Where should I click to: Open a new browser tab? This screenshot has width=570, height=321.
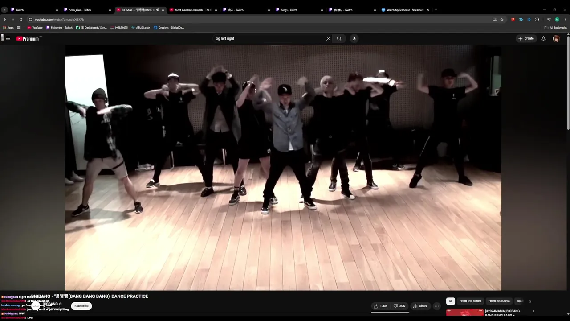(436, 9)
